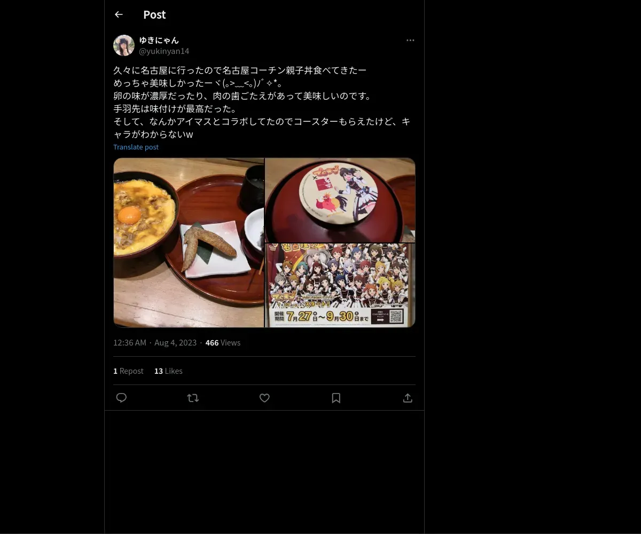This screenshot has width=641, height=534.
Task: Open the oyakodon bowl photo
Action: [189, 242]
